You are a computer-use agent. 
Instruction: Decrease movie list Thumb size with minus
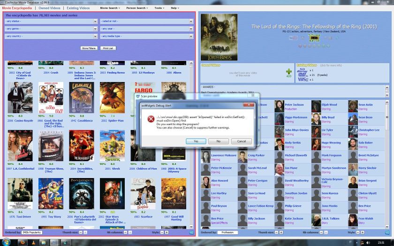click(x=81, y=232)
